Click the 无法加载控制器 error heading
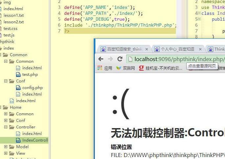225x159 pixels. [x=168, y=133]
